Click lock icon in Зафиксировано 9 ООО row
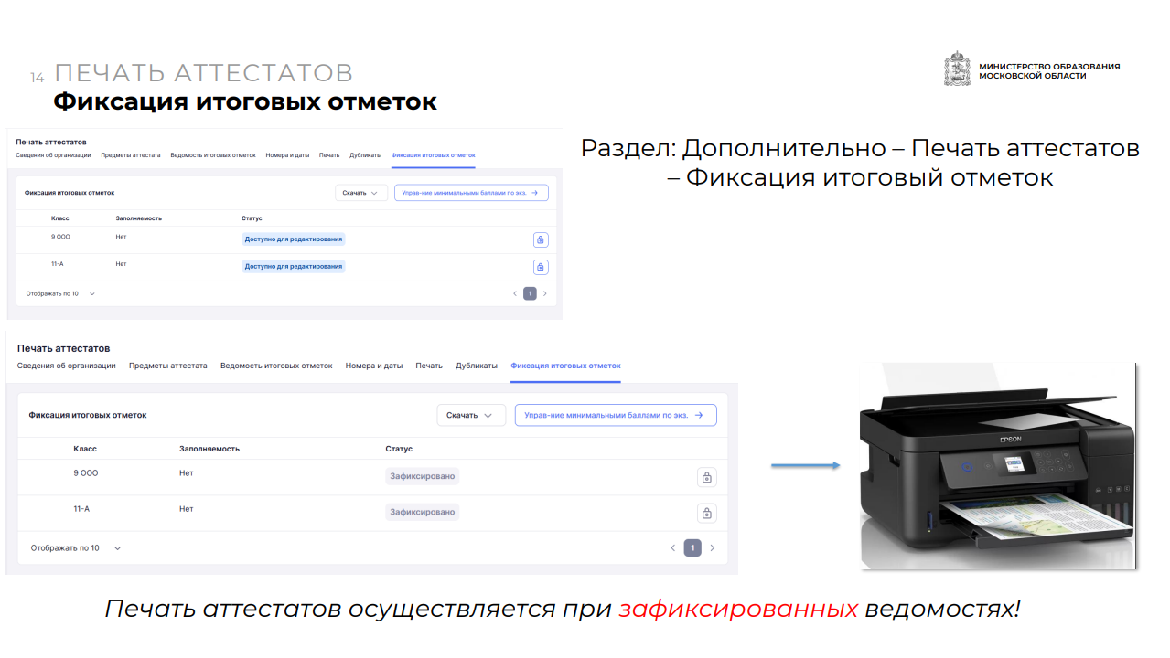The image size is (1170, 658). (706, 477)
